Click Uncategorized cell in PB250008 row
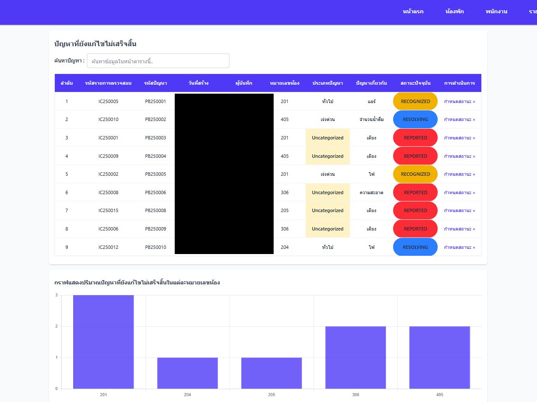Image resolution: width=537 pixels, height=402 pixels. point(328,210)
